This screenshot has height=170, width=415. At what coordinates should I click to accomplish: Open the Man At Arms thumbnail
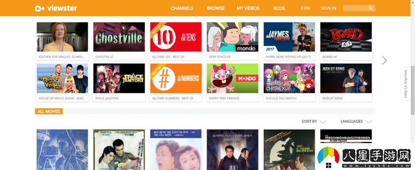point(346,78)
